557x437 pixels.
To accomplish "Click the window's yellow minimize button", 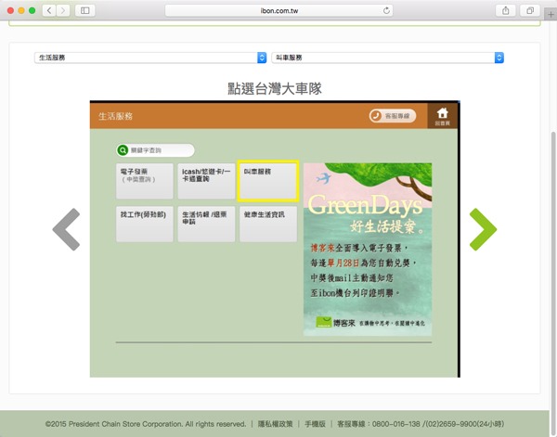I will tap(21, 10).
